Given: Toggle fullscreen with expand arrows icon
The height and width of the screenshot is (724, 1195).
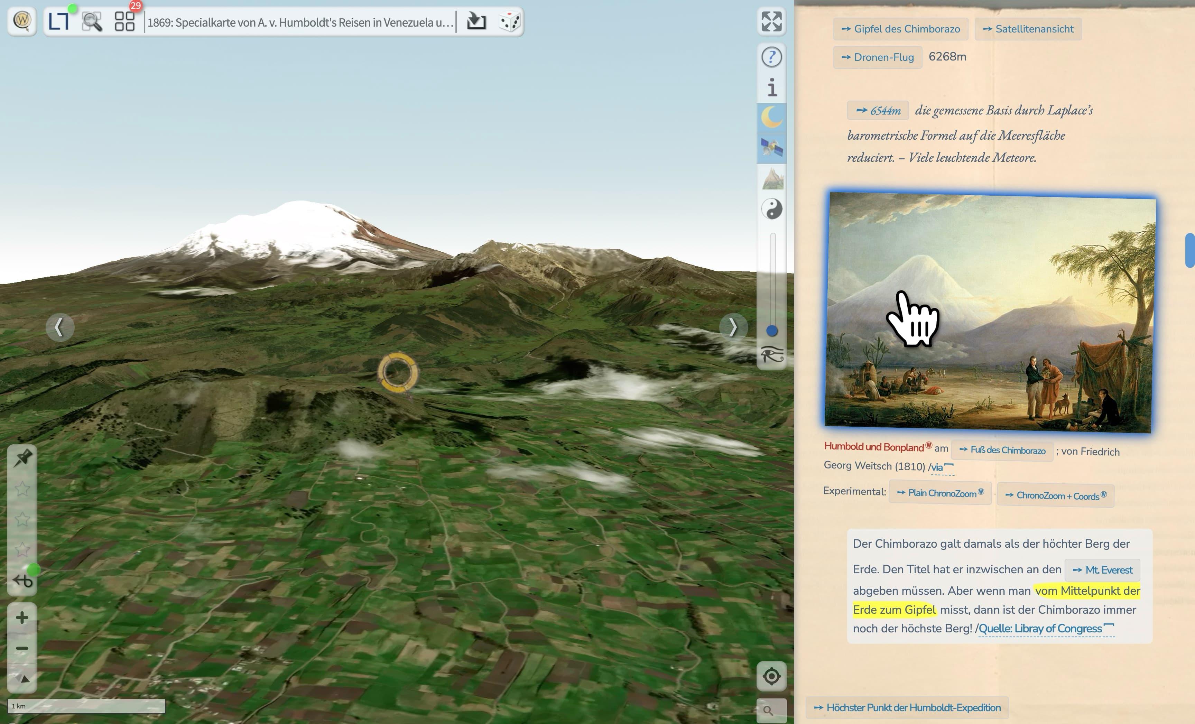Looking at the screenshot, I should pos(771,21).
